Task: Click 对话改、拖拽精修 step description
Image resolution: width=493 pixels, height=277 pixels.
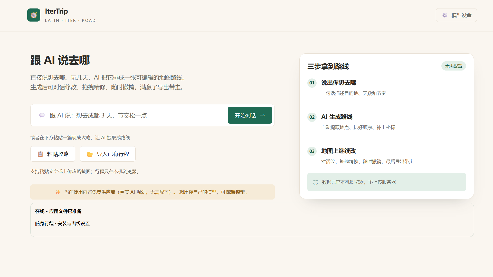Action: [367, 162]
